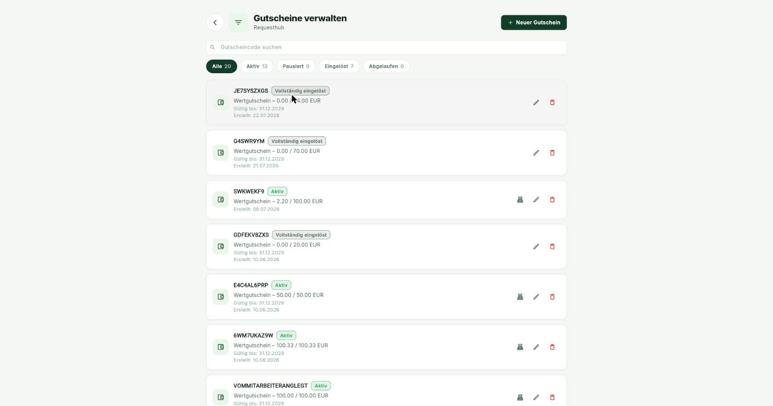Open the filter options icon
773x406 pixels.
pos(238,22)
